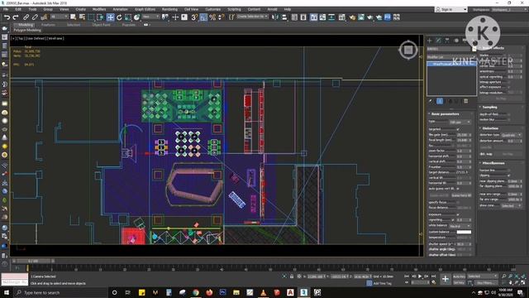Toggle the depth-of-field checkbox

coord(509,114)
